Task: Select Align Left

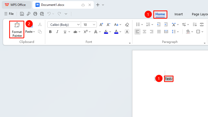Action: (x=137, y=32)
